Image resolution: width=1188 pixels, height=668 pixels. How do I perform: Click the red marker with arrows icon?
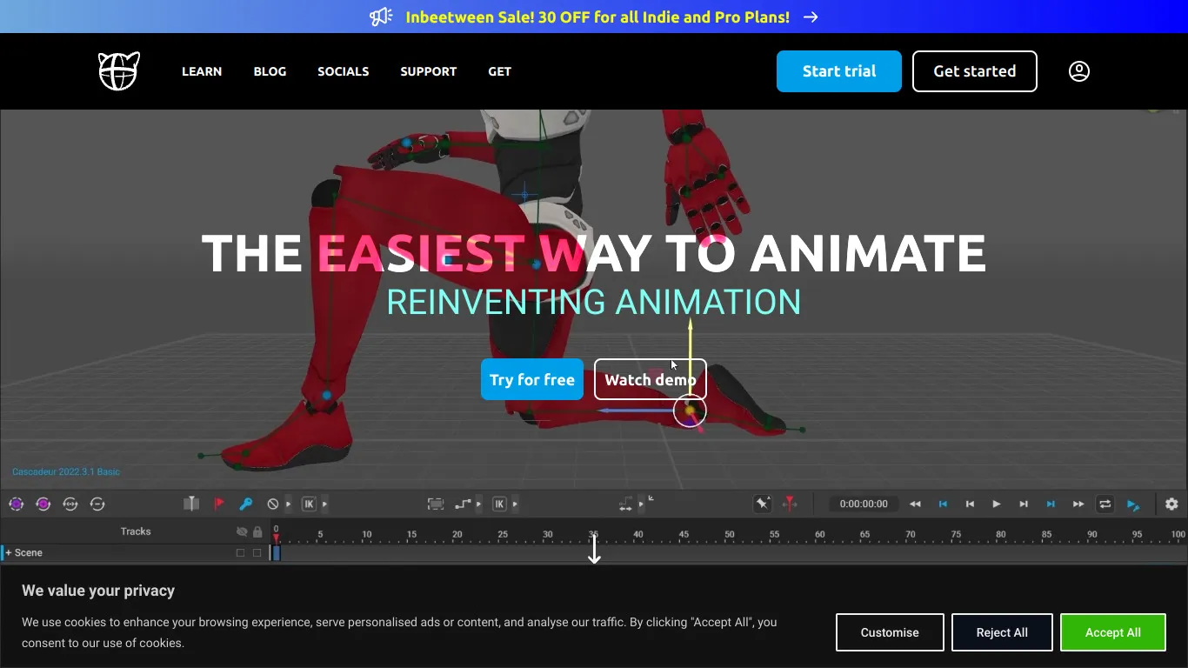tap(790, 504)
